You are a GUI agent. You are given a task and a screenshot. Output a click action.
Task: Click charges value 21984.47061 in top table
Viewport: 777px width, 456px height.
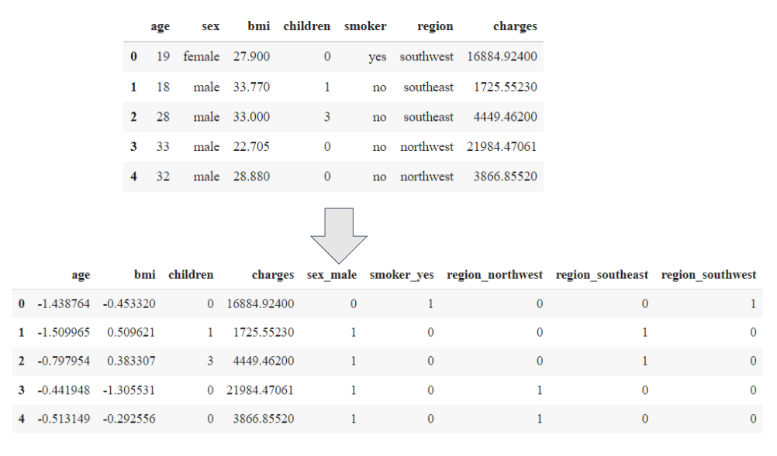502,146
